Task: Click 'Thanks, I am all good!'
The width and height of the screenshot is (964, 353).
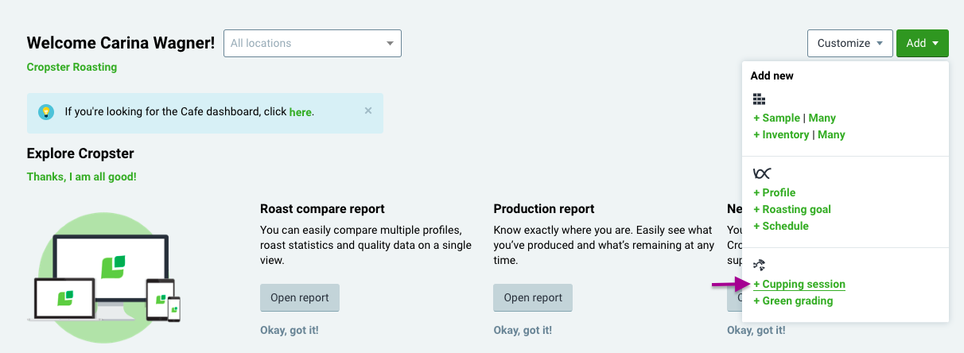Action: click(x=82, y=176)
